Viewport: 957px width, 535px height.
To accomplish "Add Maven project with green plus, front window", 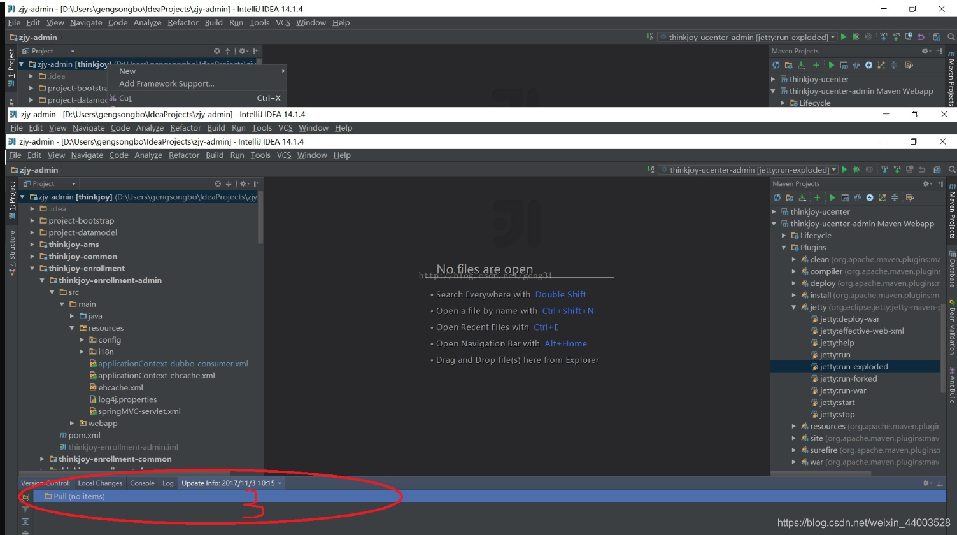I will pyautogui.click(x=817, y=197).
